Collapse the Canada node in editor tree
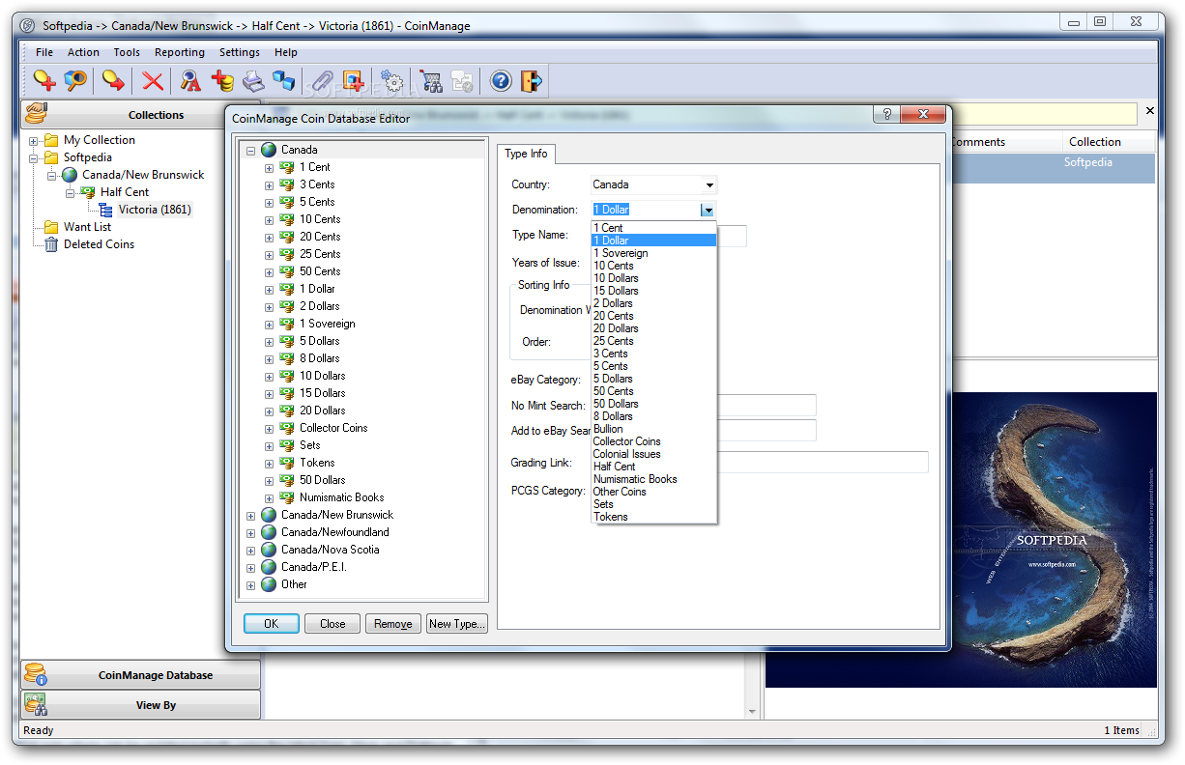 (x=250, y=150)
